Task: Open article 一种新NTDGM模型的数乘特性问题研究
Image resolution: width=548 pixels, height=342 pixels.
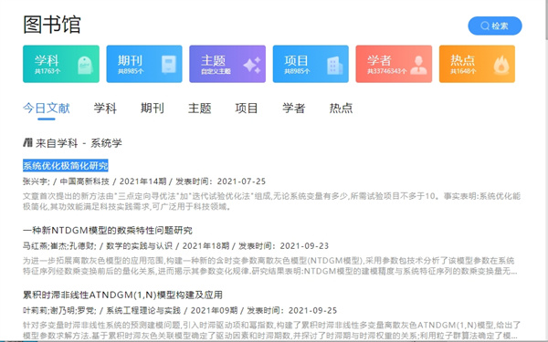Action: pyautogui.click(x=108, y=231)
